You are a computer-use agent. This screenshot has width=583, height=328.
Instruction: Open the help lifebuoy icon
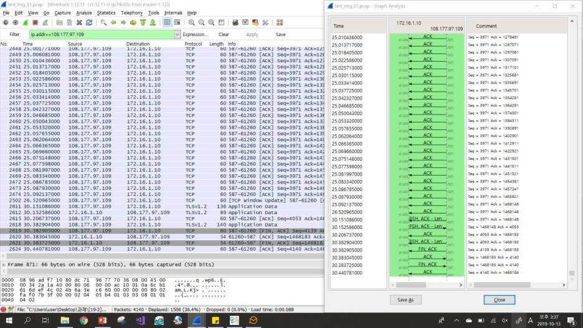point(280,22)
